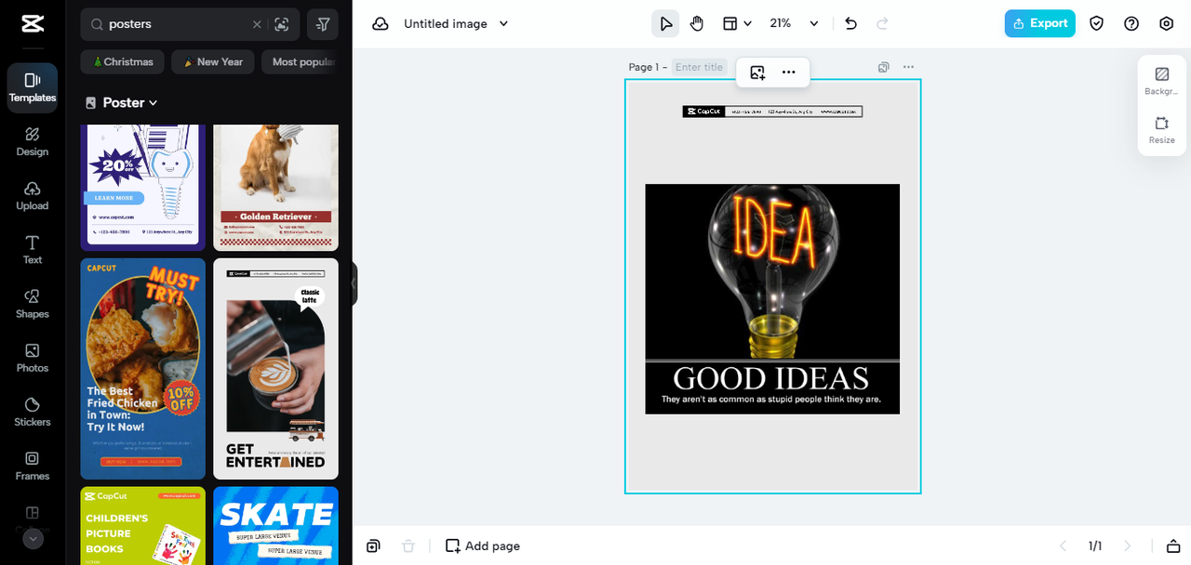Screen dimensions: 1191x565
Task: Select the Most popular tag chip
Action: point(300,62)
